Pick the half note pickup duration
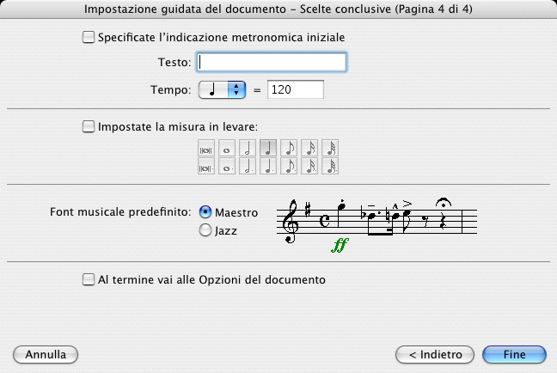This screenshot has width=557, height=373. pyautogui.click(x=248, y=148)
